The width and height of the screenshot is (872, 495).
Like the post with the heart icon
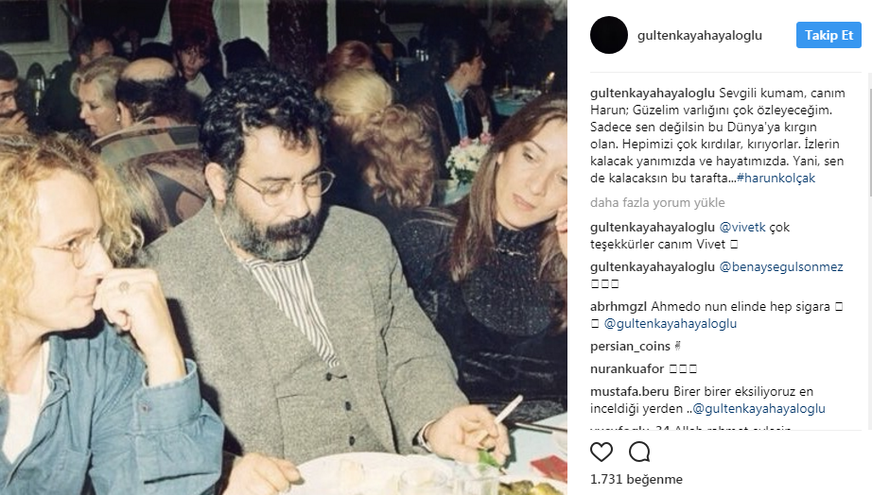[602, 452]
